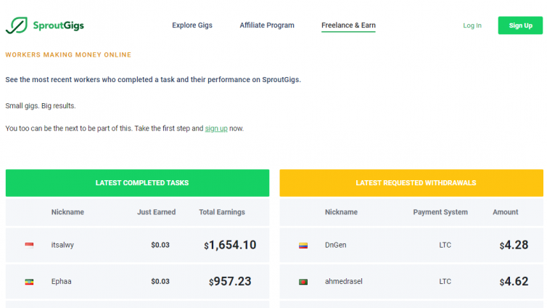Click the SproutGigs leaf logo icon
Screen dimensions: 547x308
pos(17,25)
